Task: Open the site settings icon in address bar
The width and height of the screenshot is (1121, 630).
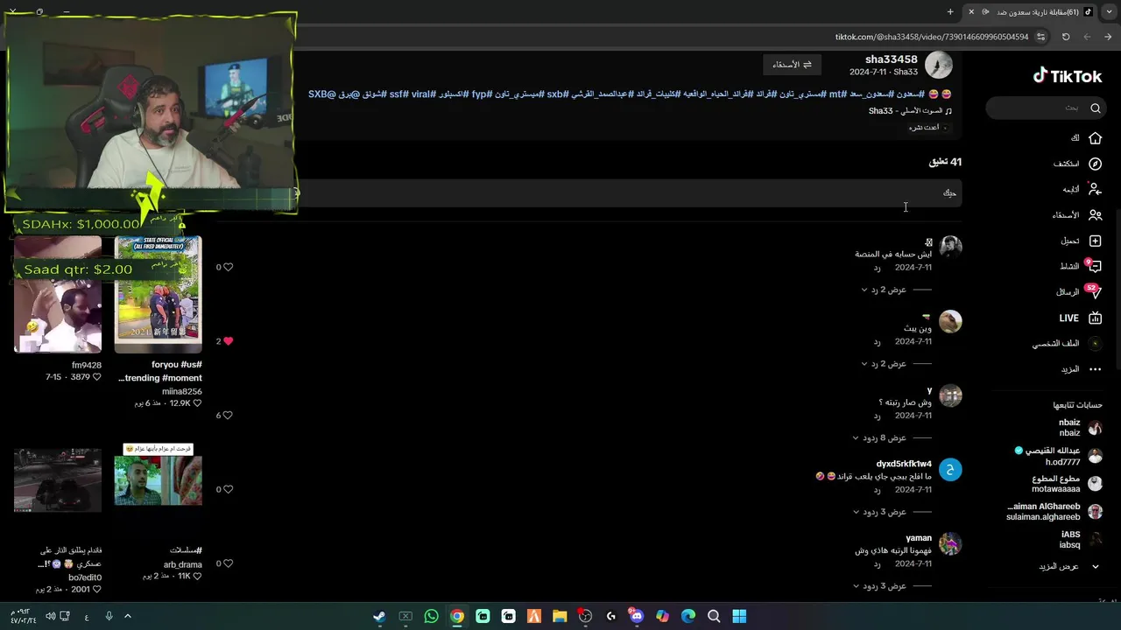Action: [1040, 37]
